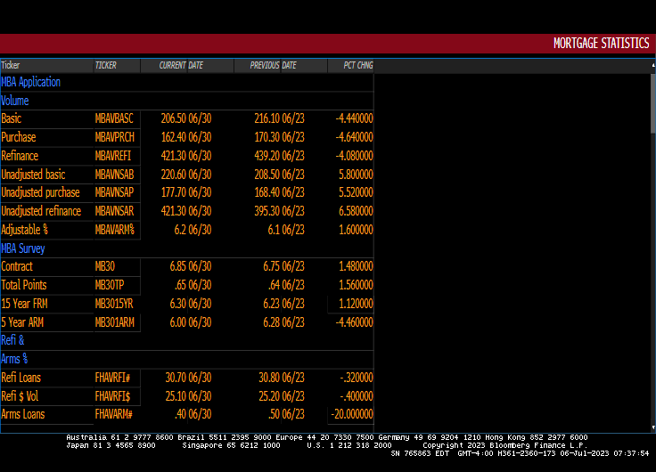The image size is (656, 472).
Task: Select the MB3015YR ticker code
Action: click(x=114, y=304)
